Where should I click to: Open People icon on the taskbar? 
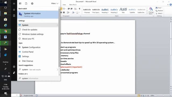tap(5, 69)
